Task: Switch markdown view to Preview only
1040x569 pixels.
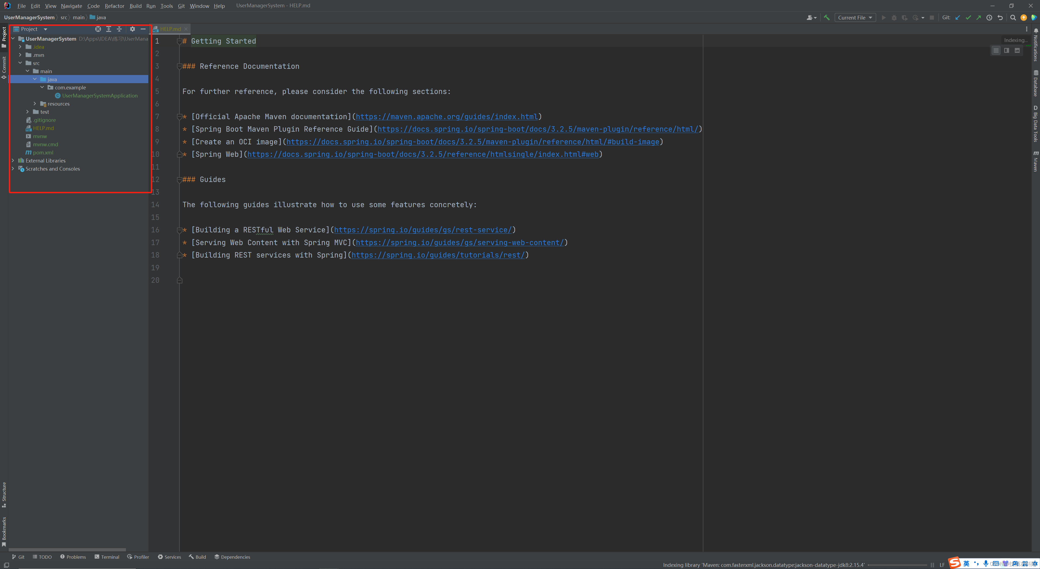Action: click(x=1017, y=50)
